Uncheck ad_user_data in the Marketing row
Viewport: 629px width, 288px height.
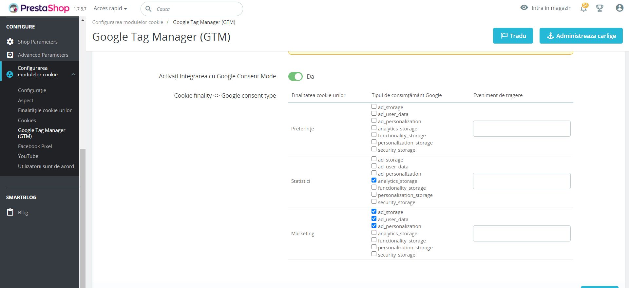coord(374,219)
